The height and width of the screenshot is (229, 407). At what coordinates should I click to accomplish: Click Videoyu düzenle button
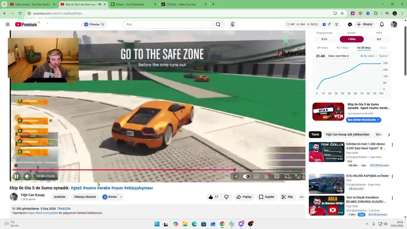pyautogui.click(x=85, y=197)
